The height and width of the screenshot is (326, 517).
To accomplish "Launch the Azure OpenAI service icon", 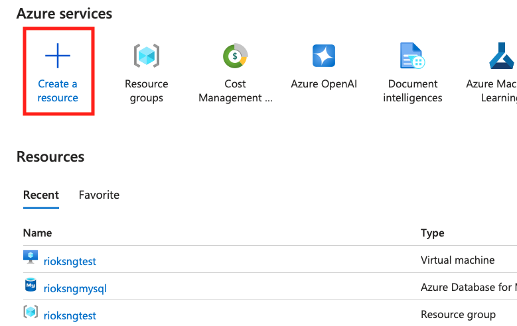I will coord(324,56).
